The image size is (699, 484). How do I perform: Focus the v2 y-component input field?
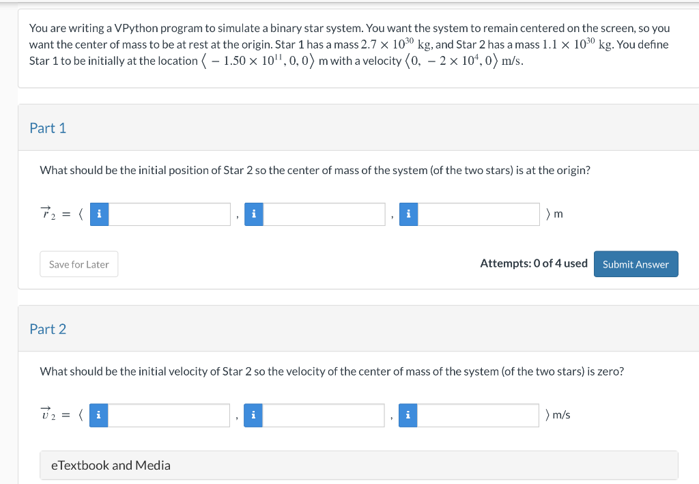(x=323, y=415)
